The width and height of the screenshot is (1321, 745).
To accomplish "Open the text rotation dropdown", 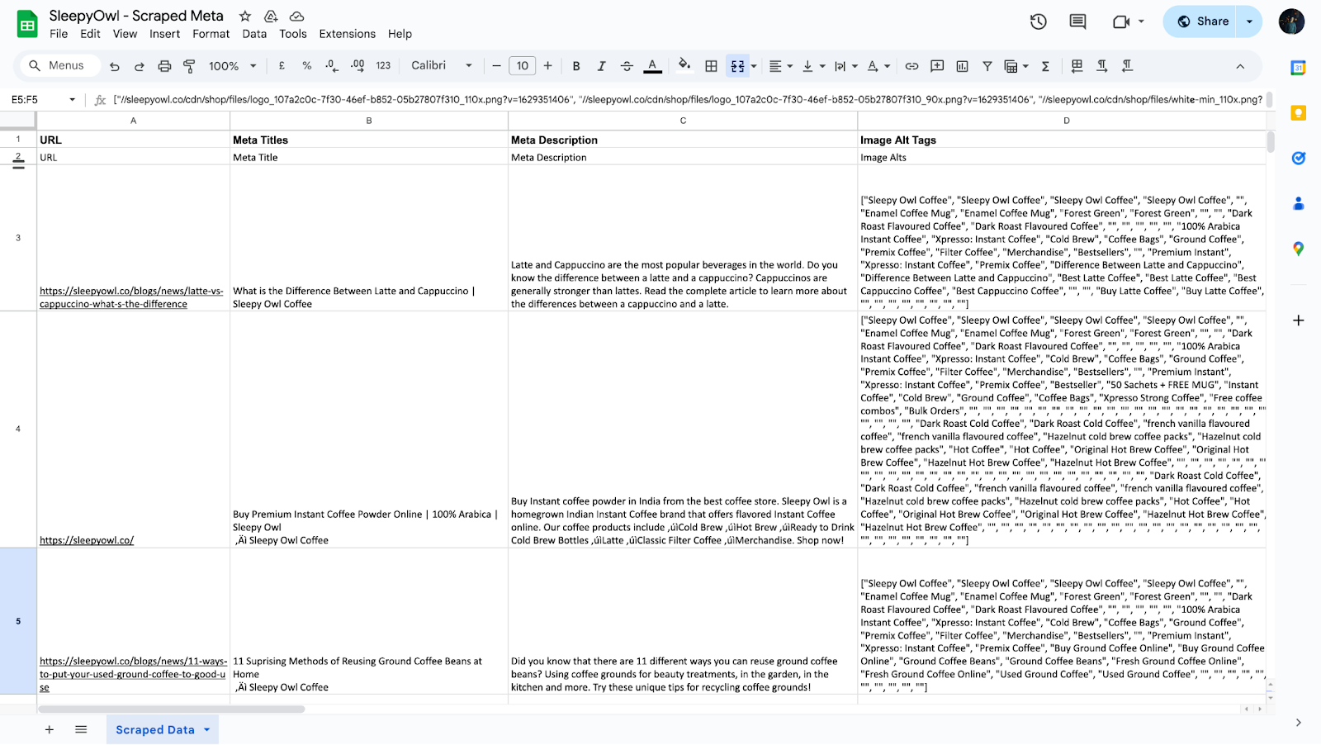I will pos(878,66).
